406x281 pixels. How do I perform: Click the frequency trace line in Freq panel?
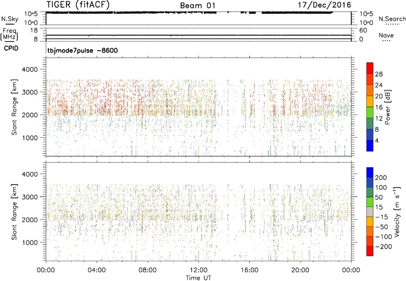coord(198,35)
